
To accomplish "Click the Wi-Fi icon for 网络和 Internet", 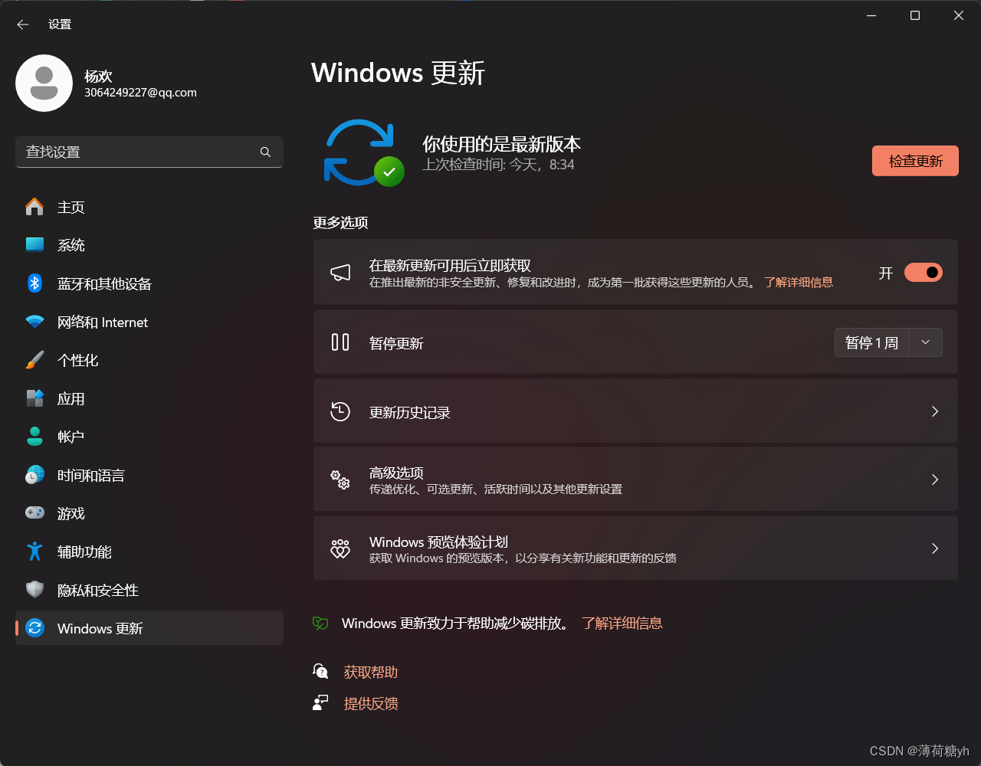I will pyautogui.click(x=34, y=322).
